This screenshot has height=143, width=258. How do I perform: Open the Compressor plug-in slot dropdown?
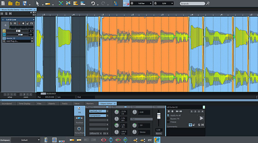pos(107,115)
